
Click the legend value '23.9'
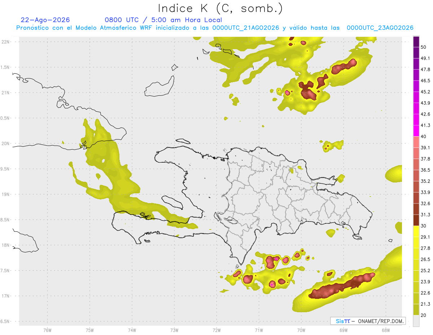[x=426, y=282]
